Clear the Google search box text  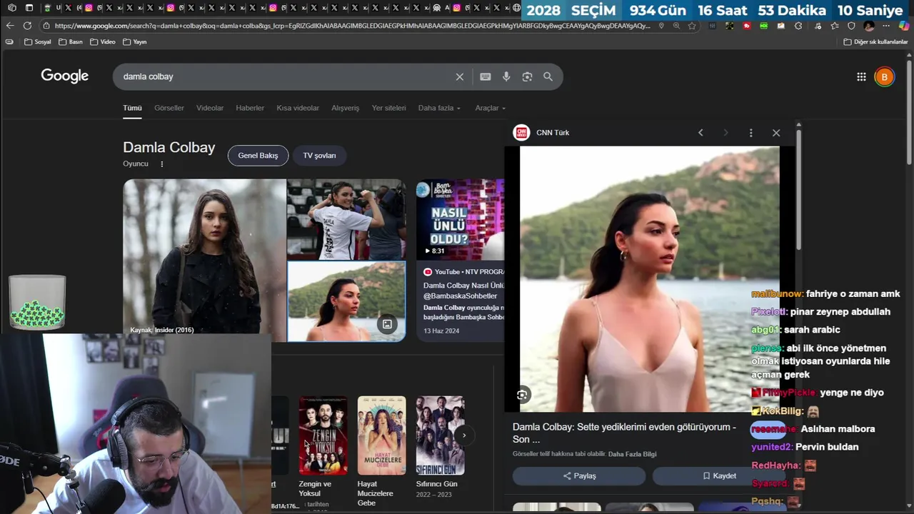[x=460, y=76]
